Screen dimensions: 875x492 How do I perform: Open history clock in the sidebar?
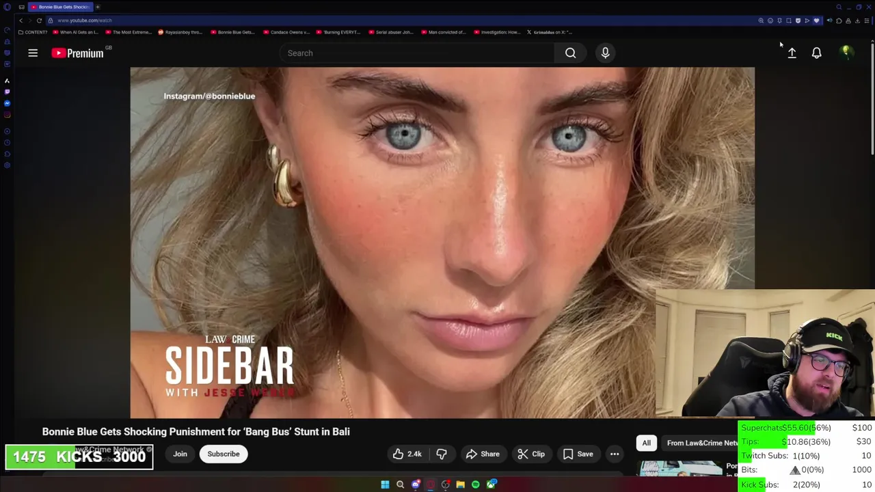(x=7, y=142)
